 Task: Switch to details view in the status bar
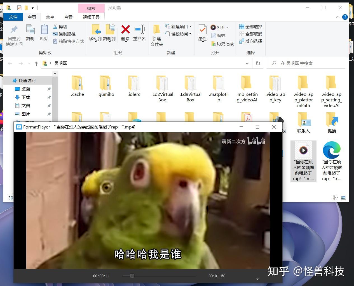click(x=335, y=197)
